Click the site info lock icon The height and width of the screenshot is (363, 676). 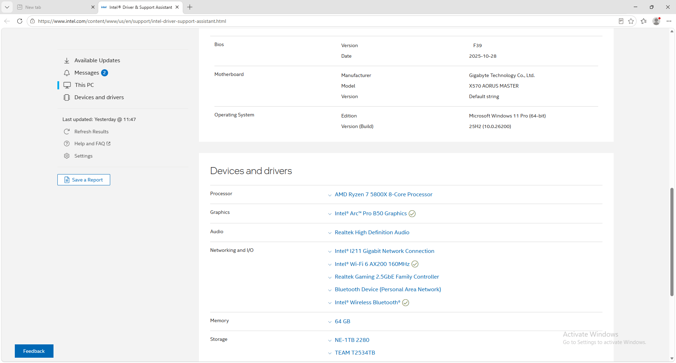(32, 21)
